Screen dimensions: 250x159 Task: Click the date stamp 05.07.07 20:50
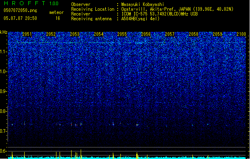coord(20,18)
